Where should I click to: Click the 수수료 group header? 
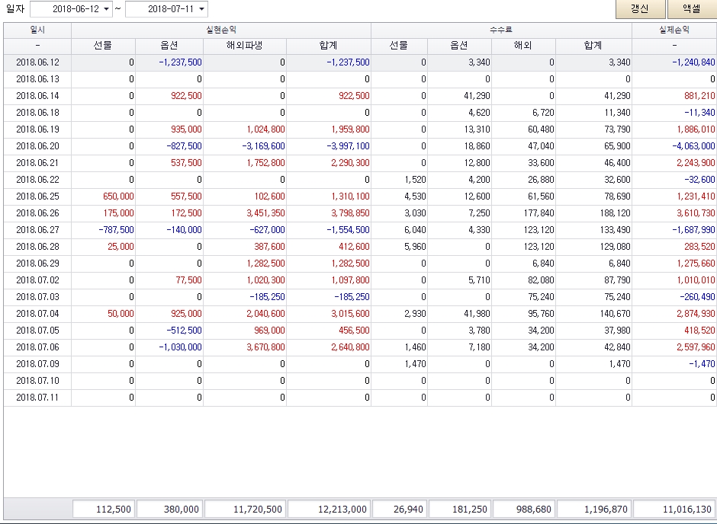(501, 30)
